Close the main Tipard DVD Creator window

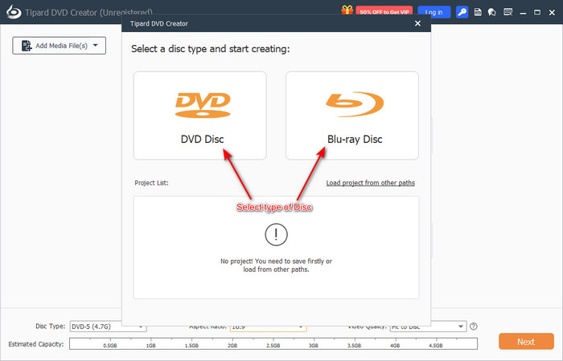(552, 13)
